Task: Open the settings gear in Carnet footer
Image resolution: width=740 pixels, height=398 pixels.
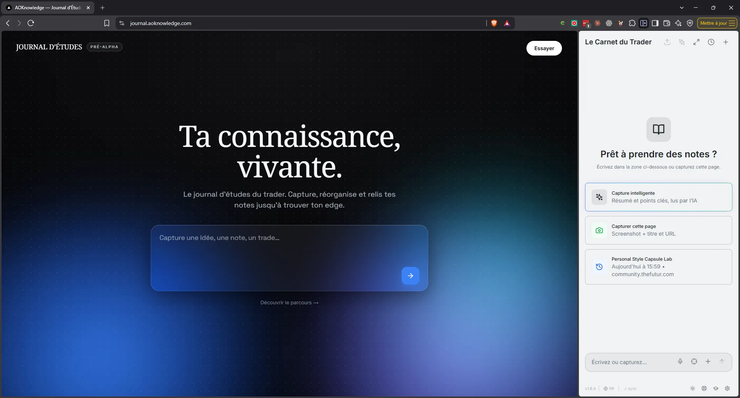Action: pyautogui.click(x=727, y=388)
